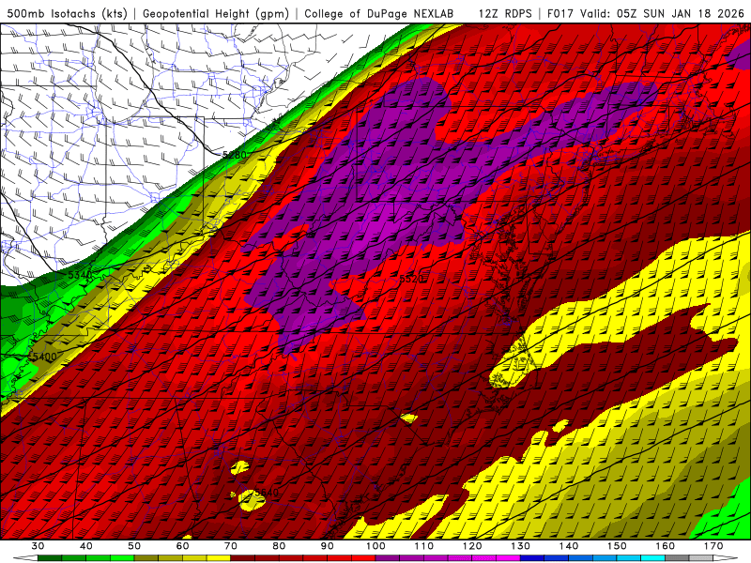
Task: Click the 50 value on the color scale
Action: click(x=134, y=546)
